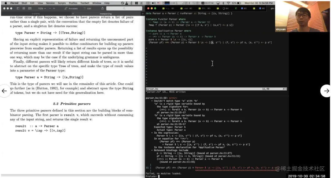
Task: Click the 'data Parser a = Parser' code line
Action: tap(189, 13)
